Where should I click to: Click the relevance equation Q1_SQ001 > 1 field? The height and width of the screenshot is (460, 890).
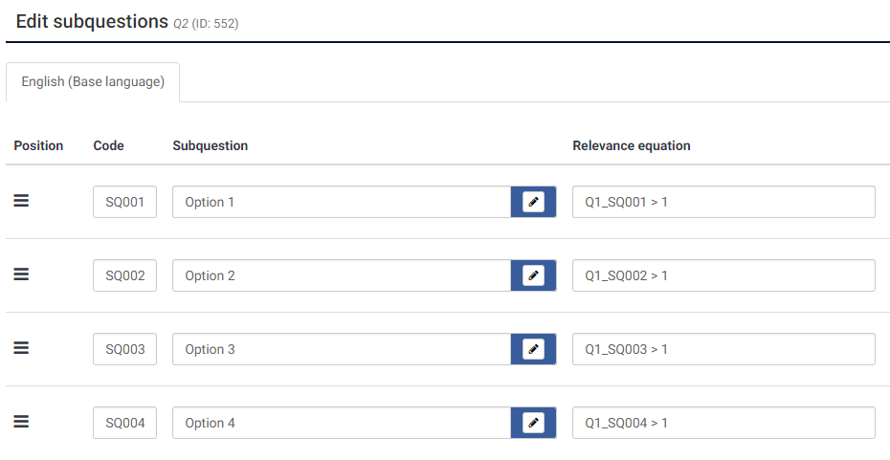coord(723,202)
